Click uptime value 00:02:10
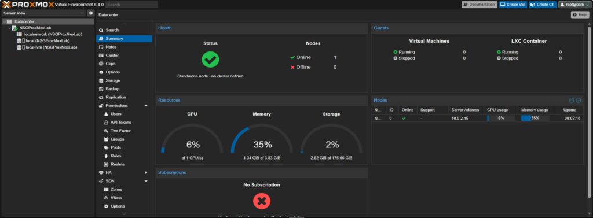Image resolution: width=593 pixels, height=218 pixels. [572, 119]
